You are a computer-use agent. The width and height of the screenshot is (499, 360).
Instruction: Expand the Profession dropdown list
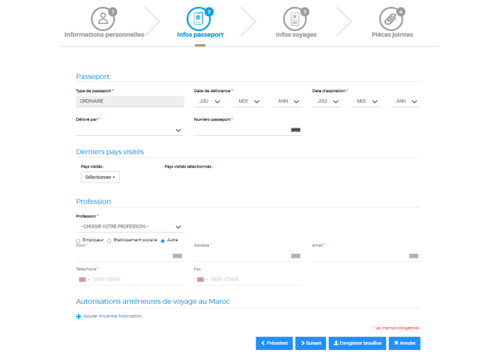click(130, 227)
